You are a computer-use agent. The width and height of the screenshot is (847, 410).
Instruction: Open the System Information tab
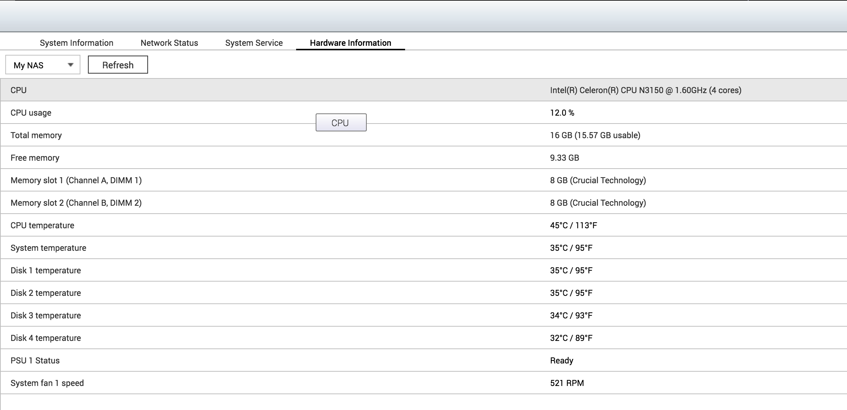[x=76, y=43]
